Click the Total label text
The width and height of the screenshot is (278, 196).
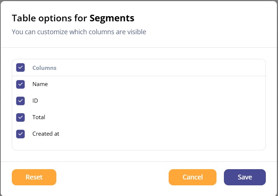pos(39,117)
